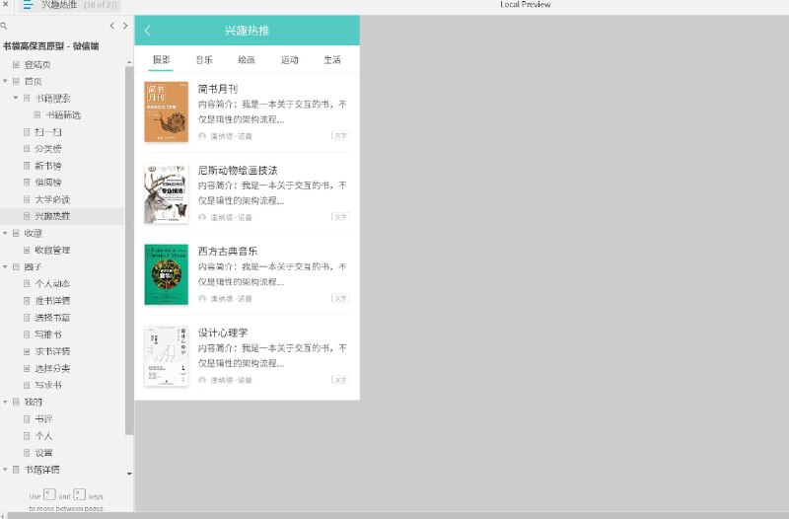
Task: Open the 设计心理学 book cover
Action: (166, 356)
